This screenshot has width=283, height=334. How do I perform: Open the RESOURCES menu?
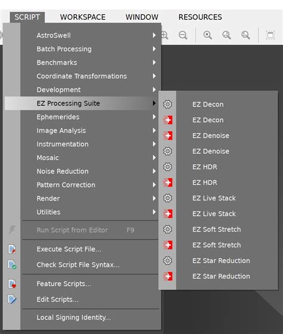pyautogui.click(x=200, y=17)
